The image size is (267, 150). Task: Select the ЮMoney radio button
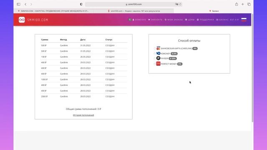(x=155, y=54)
